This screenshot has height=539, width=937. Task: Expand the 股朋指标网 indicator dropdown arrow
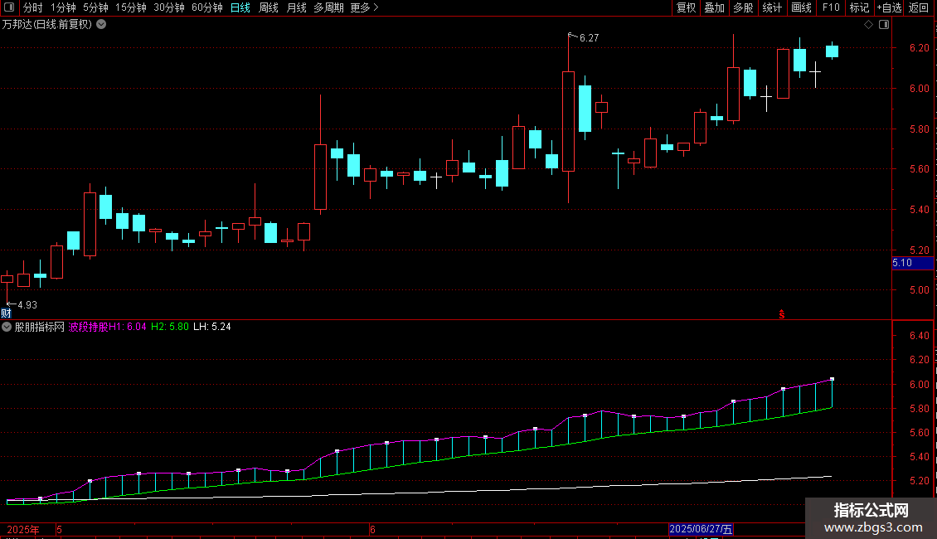pos(7,327)
